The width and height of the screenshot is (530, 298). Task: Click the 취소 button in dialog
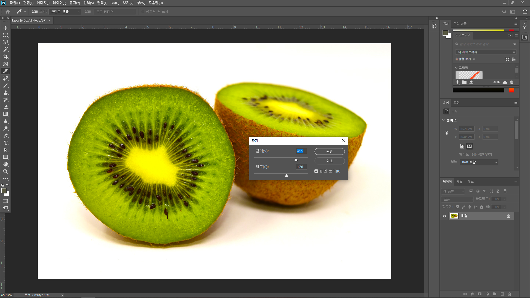pyautogui.click(x=330, y=161)
